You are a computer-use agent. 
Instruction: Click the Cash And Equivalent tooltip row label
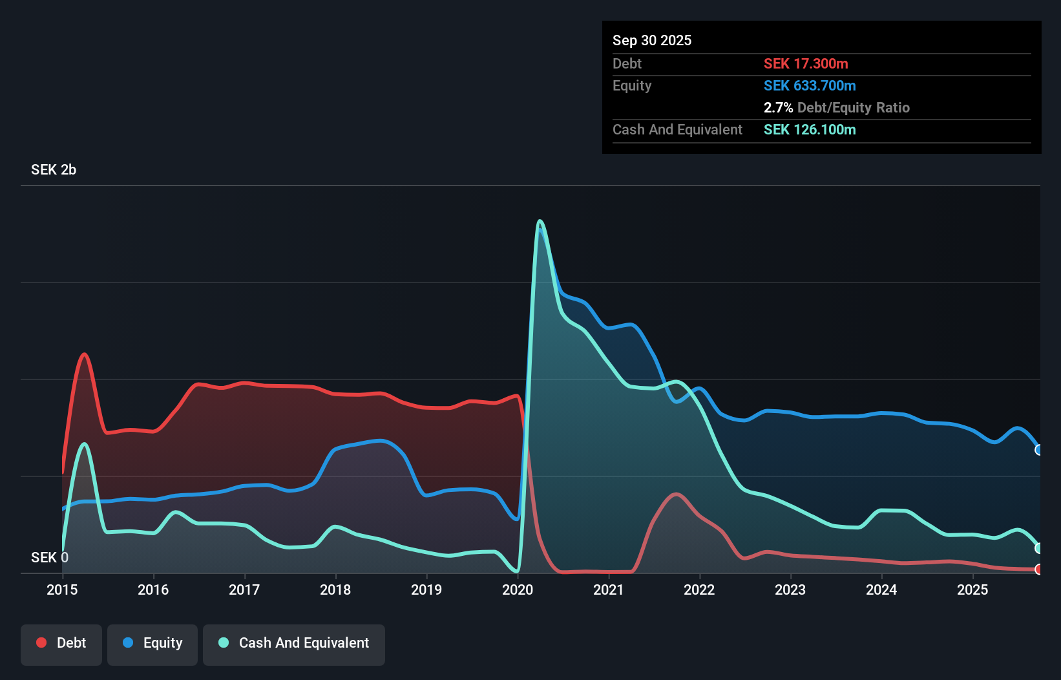pyautogui.click(x=677, y=129)
